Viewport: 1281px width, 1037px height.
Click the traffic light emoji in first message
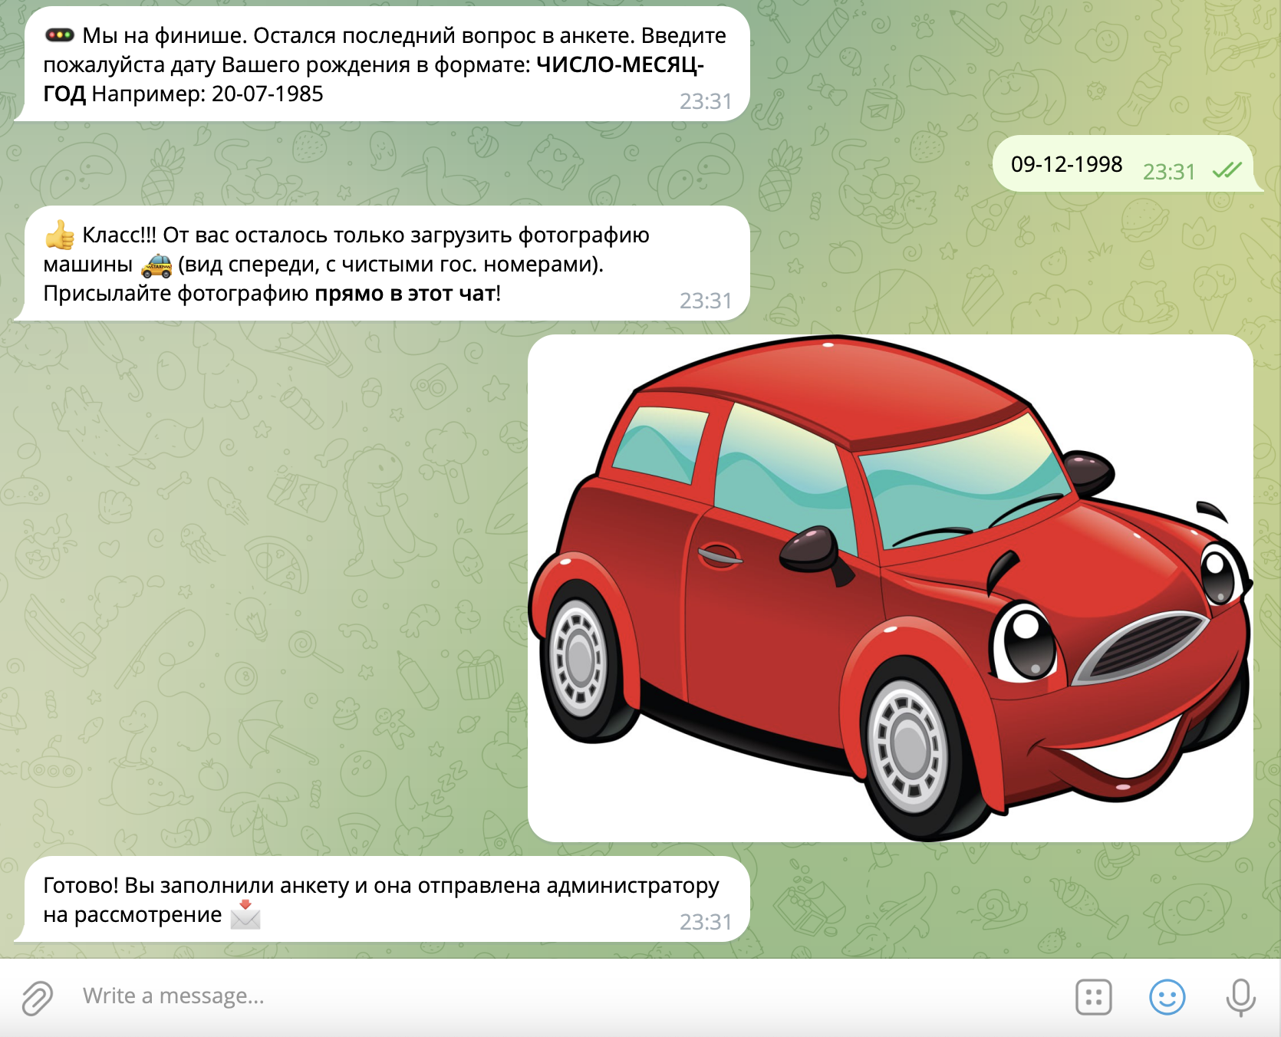coord(59,35)
